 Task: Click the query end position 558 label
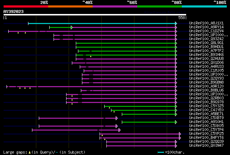coord(181,18)
